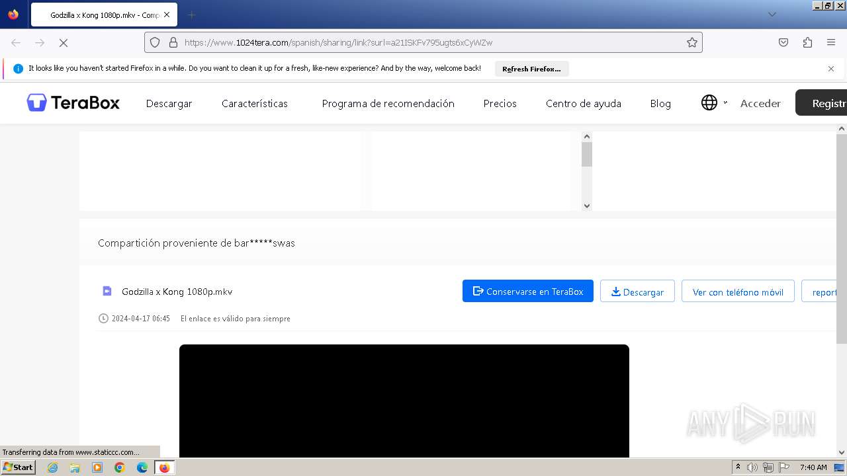Screen dimensions: 847x476
Task: Click the Firefox stop loading button
Action: pos(64,42)
